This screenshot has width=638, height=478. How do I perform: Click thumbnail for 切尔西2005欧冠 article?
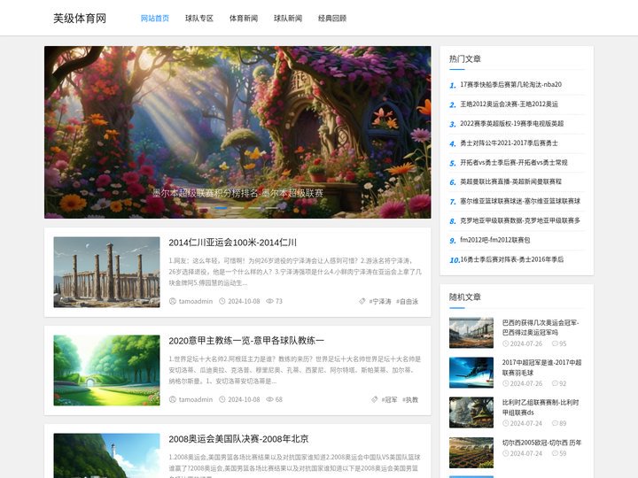click(x=471, y=452)
